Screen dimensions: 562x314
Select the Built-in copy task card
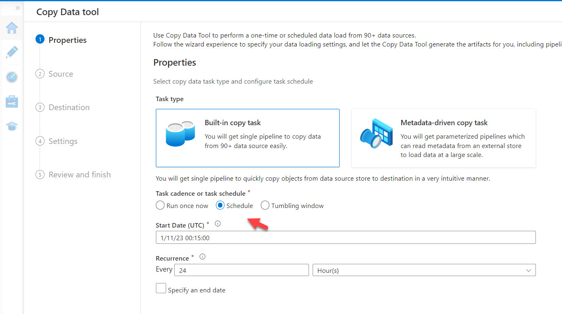[x=247, y=138]
